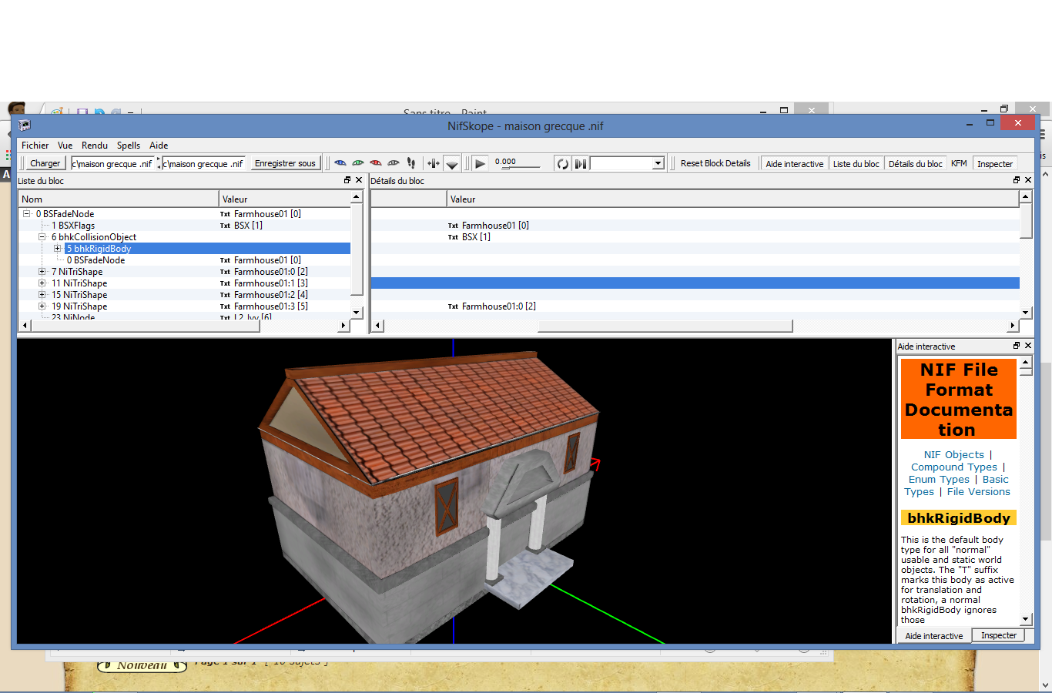
Task: Toggle Aide interactive toolbar button
Action: click(795, 163)
